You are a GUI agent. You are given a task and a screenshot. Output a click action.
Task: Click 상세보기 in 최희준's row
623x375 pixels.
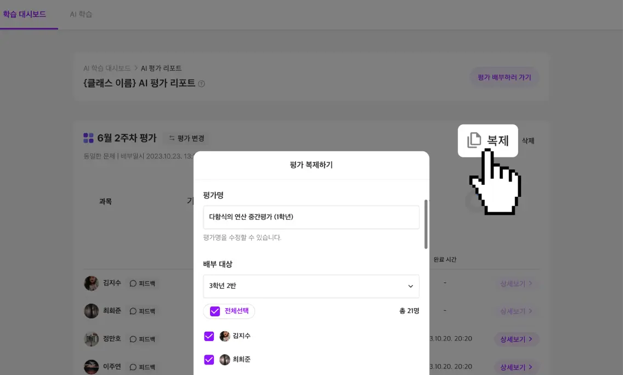[516, 311]
